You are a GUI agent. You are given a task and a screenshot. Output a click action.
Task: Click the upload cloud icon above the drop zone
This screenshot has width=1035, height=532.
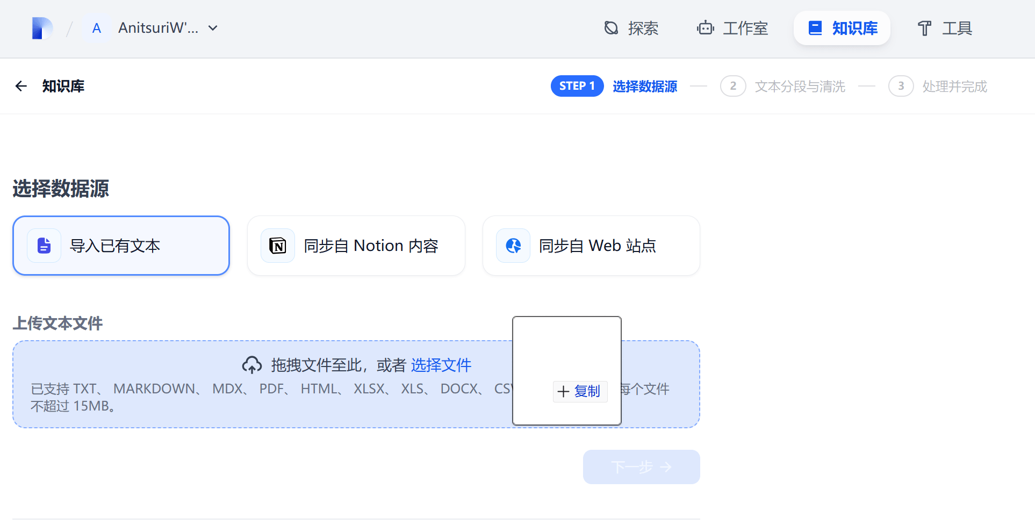pyautogui.click(x=251, y=364)
